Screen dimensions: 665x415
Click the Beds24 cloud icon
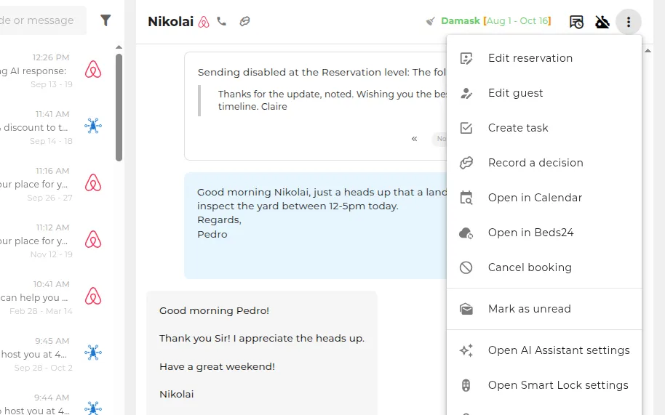[466, 233]
